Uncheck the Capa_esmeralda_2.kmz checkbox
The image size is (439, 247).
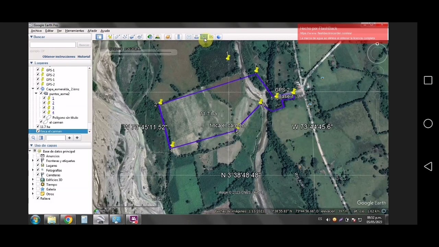tap(38, 89)
